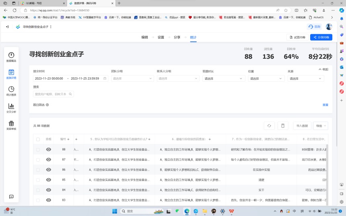The width and height of the screenshot is (346, 216).
Task: Click the plus icon beside 题目筛选
Action: click(x=47, y=105)
